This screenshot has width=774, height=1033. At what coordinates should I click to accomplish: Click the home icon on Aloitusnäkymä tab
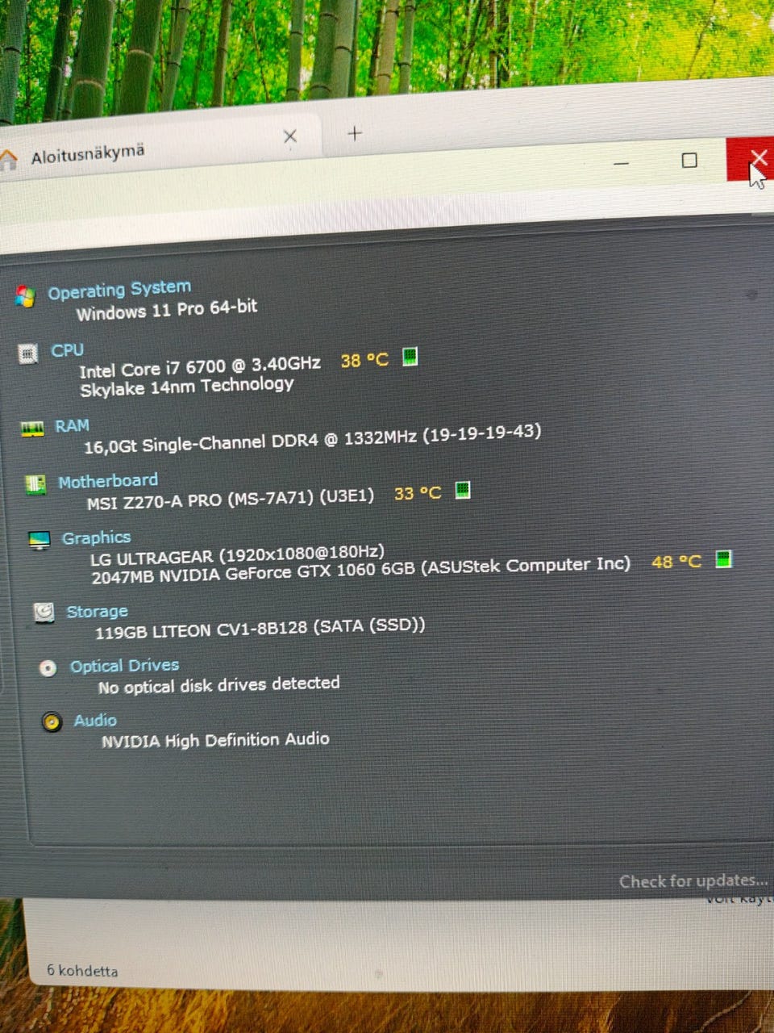pos(7,159)
